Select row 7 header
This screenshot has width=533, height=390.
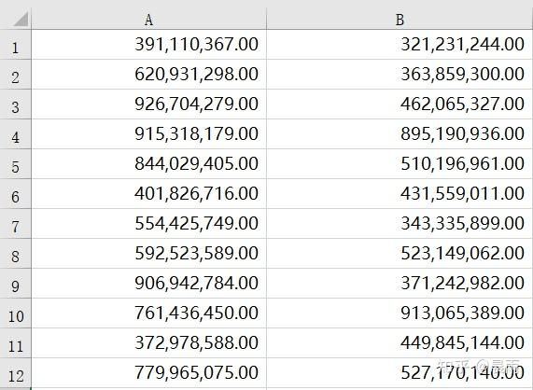(15, 224)
